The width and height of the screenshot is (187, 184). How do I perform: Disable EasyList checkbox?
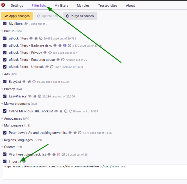point(5,82)
